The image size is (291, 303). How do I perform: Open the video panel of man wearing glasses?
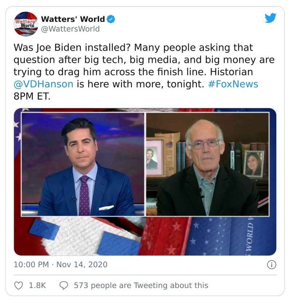208,164
